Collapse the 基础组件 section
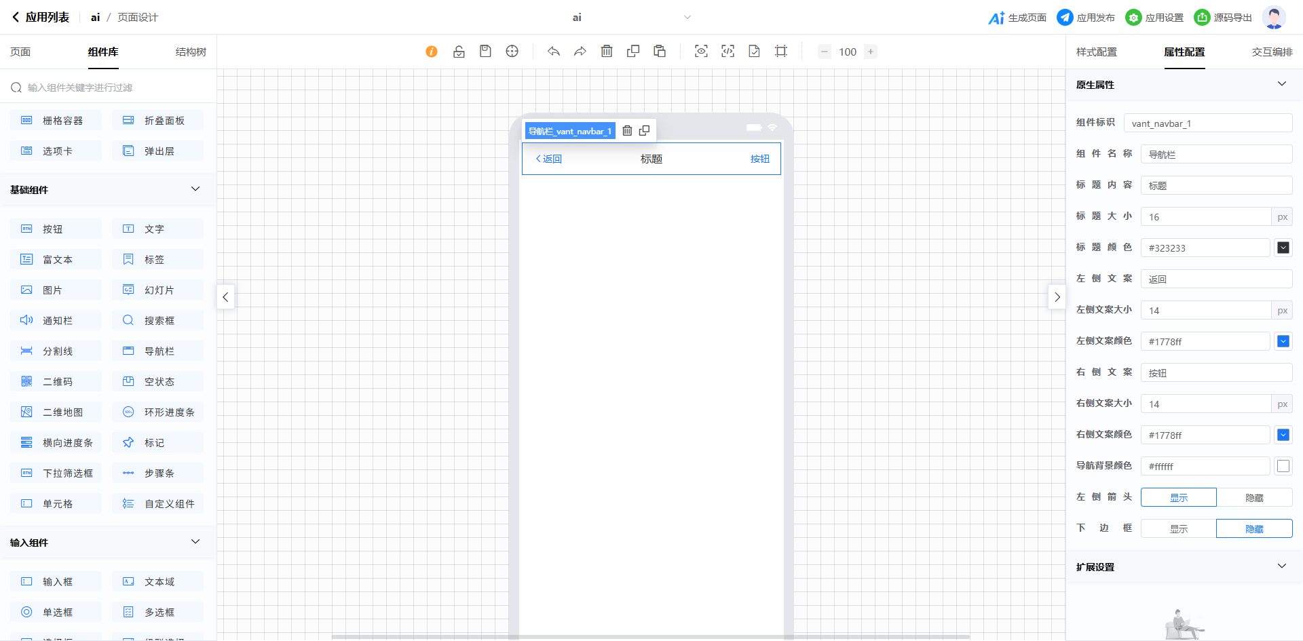This screenshot has width=1303, height=641. click(195, 189)
